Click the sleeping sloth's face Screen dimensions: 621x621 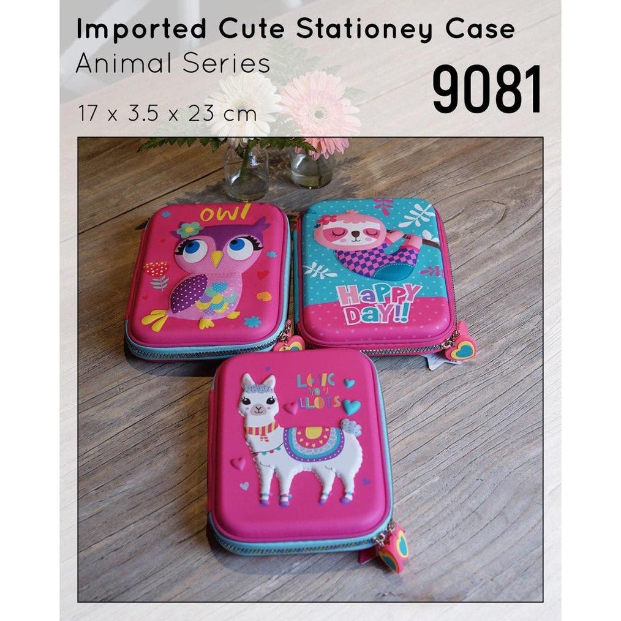tap(355, 230)
